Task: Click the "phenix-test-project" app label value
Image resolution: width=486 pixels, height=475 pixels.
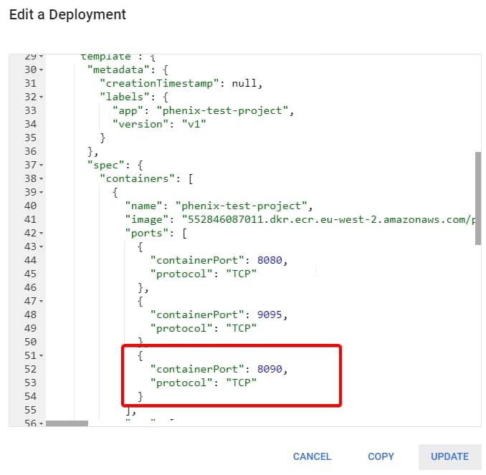Action: 222,111
